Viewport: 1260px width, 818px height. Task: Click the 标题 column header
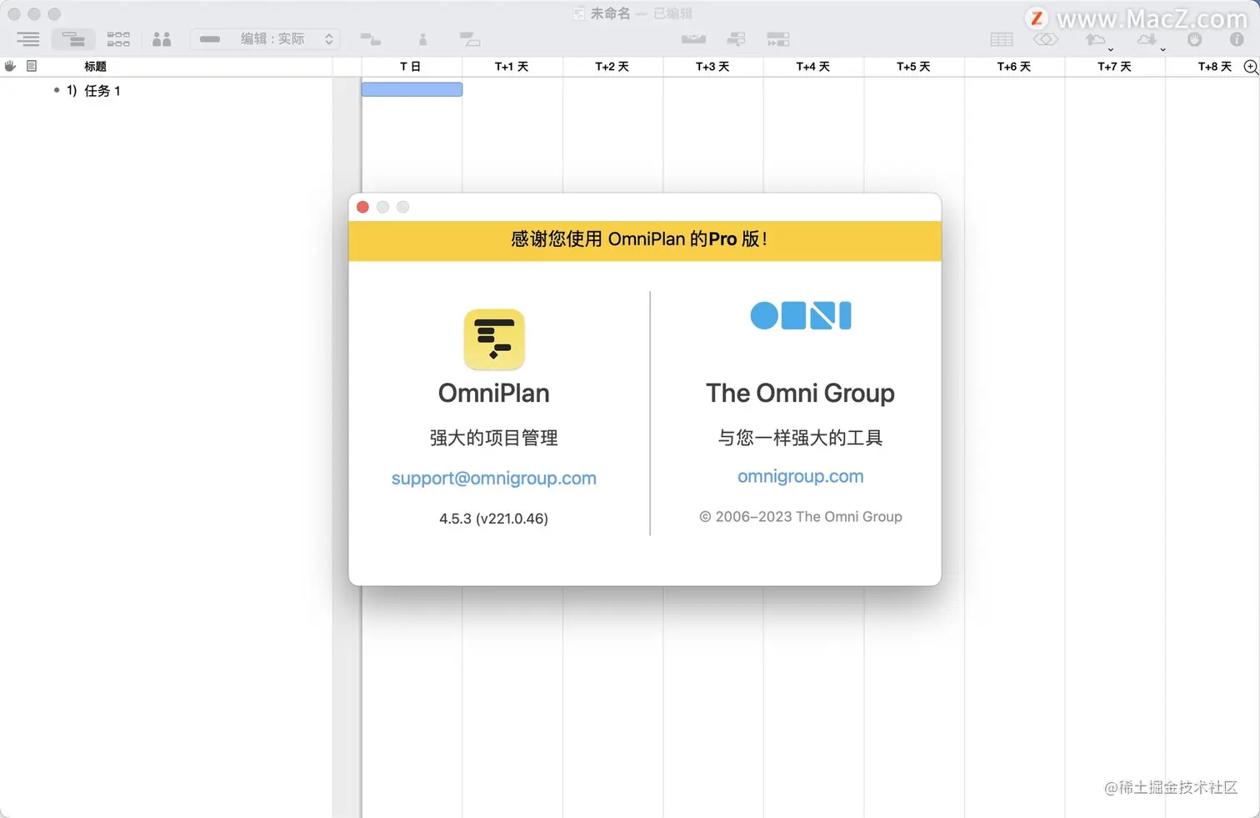tap(95, 66)
